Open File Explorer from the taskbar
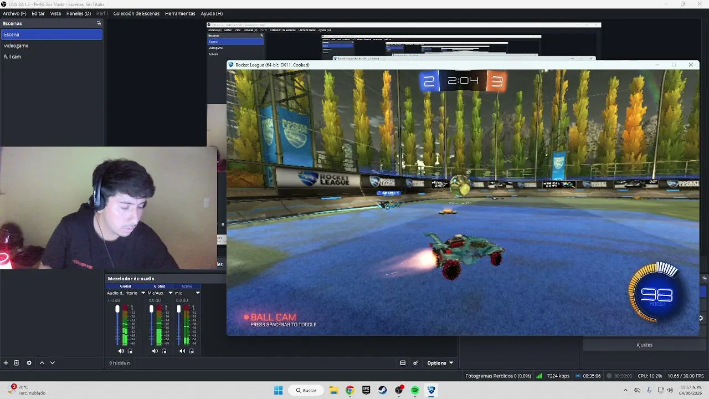709x399 pixels. [333, 390]
